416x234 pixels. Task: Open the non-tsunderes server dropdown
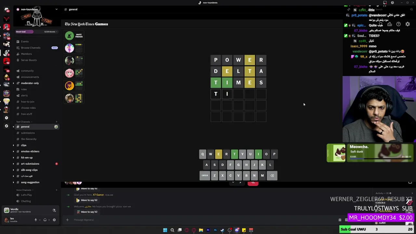(x=56, y=9)
